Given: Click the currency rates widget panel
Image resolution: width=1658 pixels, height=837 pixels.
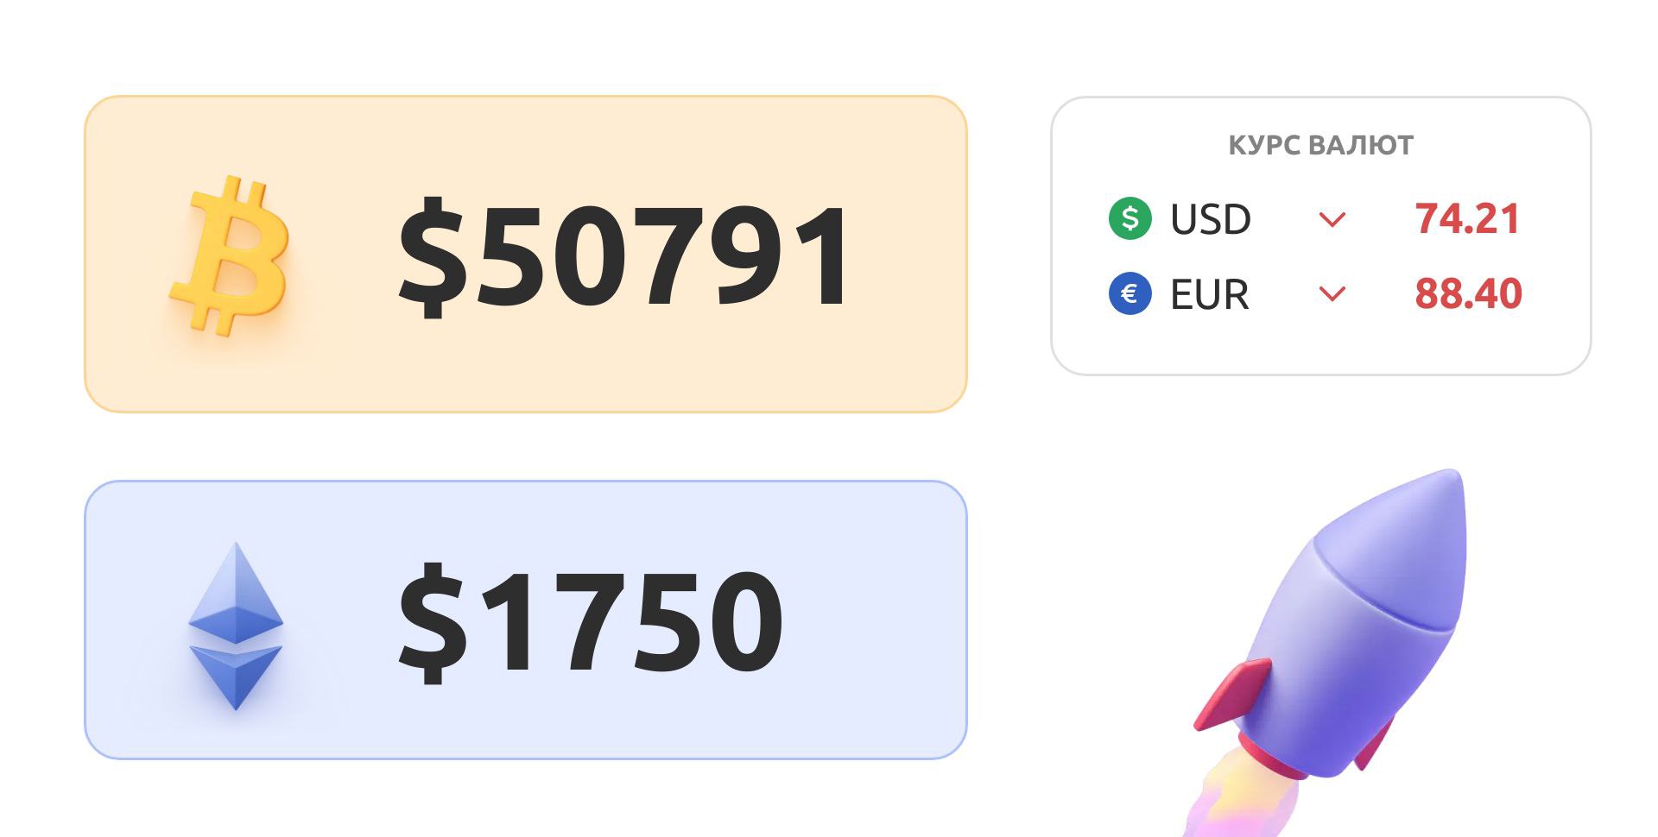Looking at the screenshot, I should point(1320,236).
